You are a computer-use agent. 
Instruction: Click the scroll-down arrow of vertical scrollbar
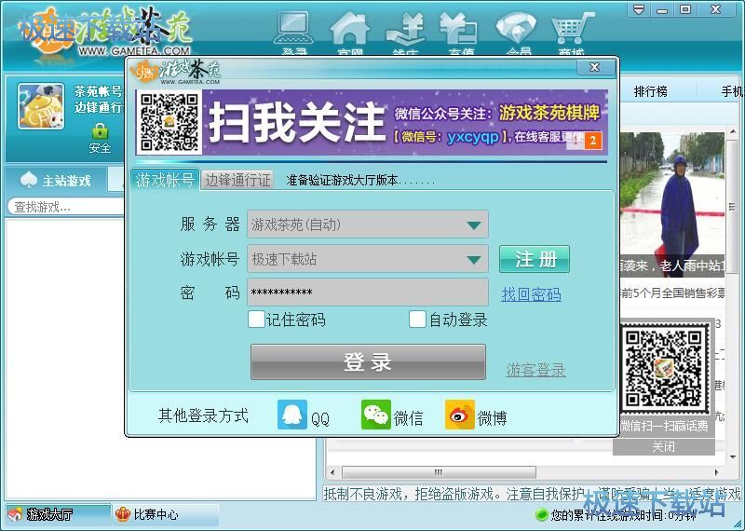coord(733,456)
